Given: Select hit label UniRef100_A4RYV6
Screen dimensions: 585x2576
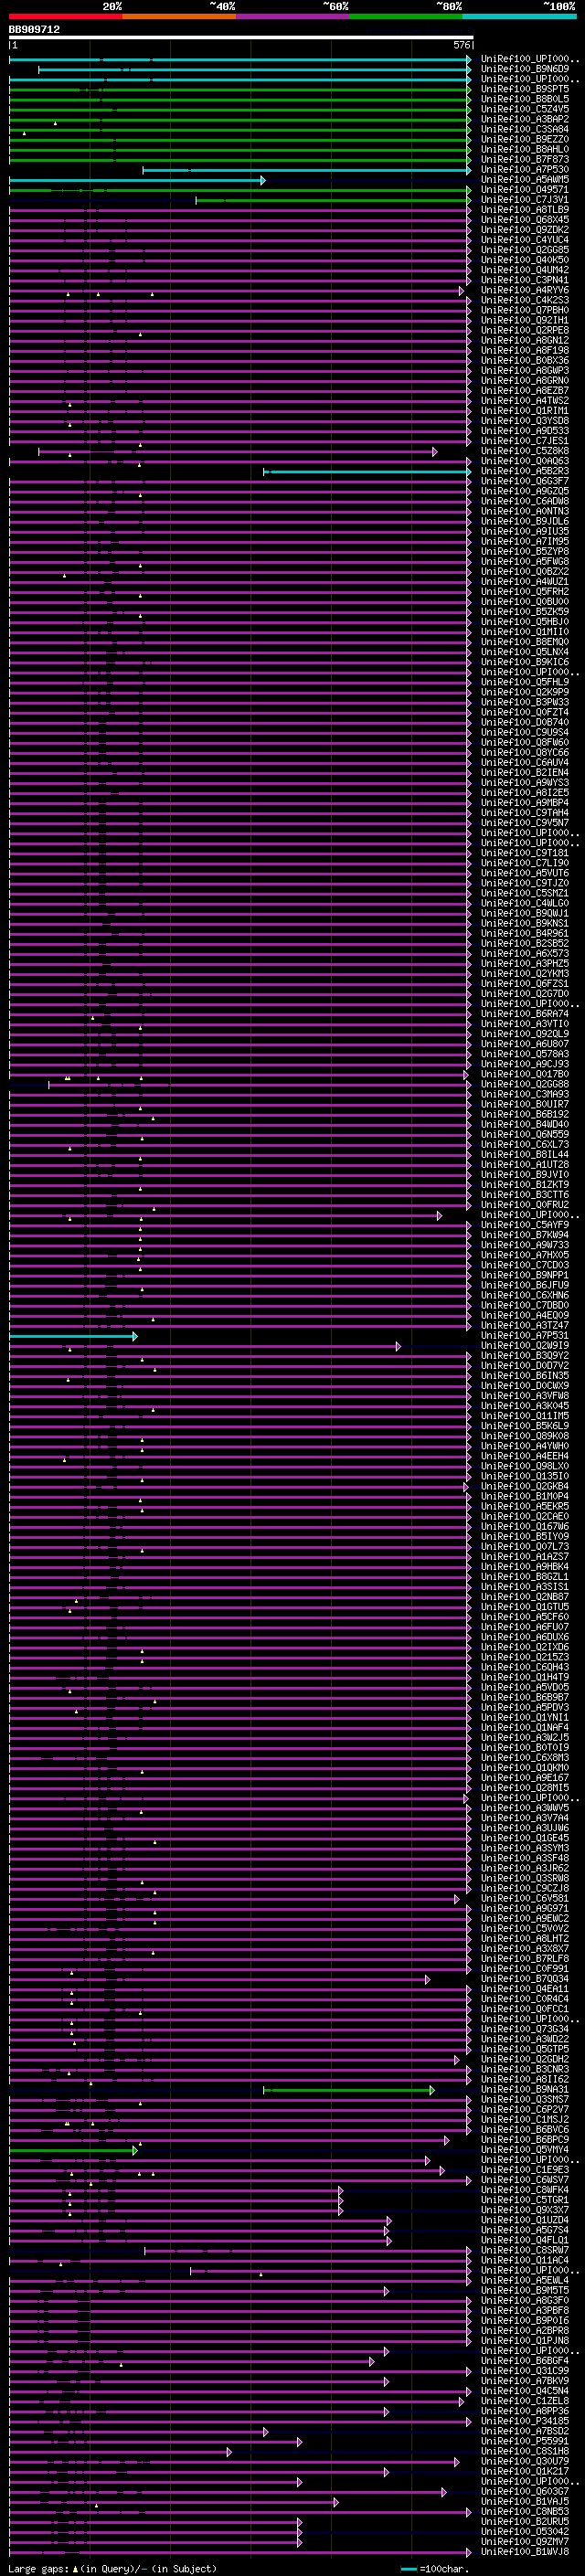Looking at the screenshot, I should 525,290.
